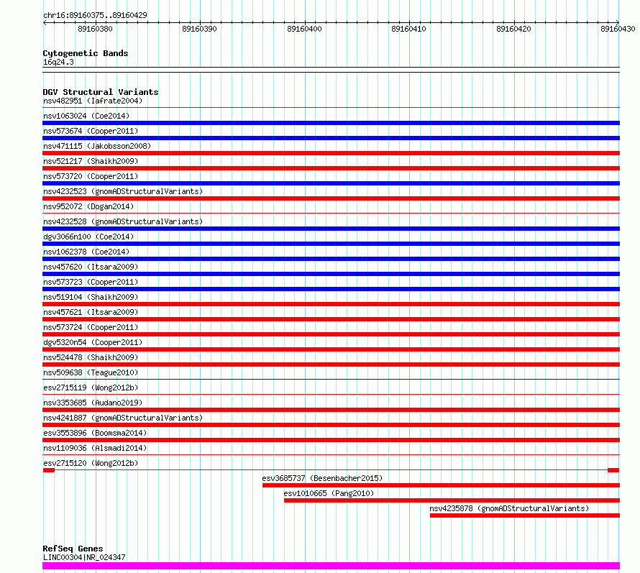This screenshot has height=573, width=640.
Task: Open the nsv524478 (Shaikh2009) label
Action: point(91,357)
